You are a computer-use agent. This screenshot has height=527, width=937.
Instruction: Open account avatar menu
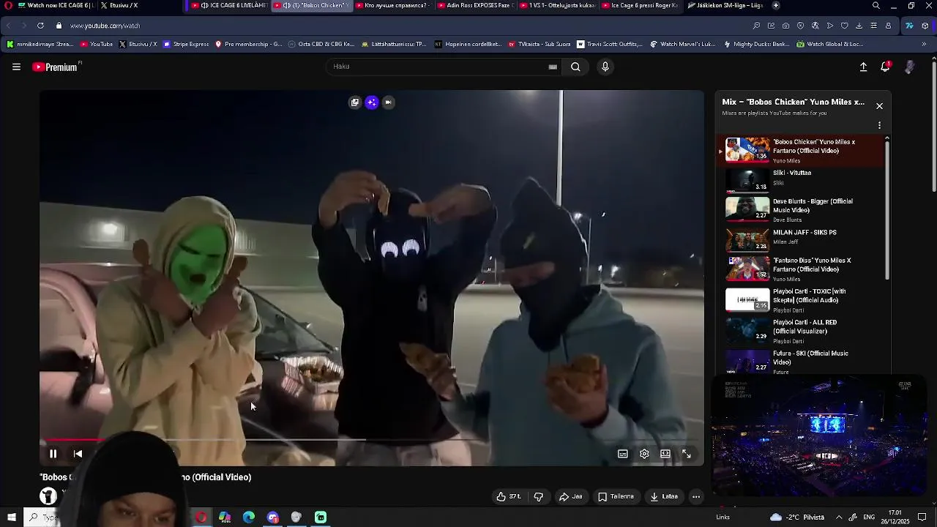(909, 67)
